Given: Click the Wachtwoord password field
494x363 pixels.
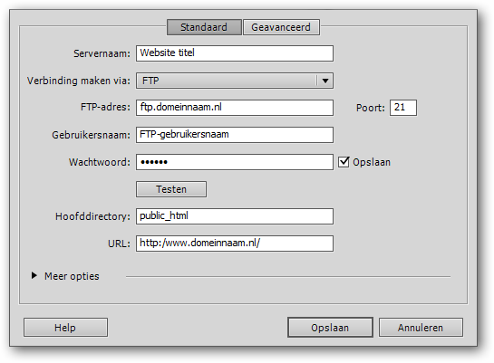Looking at the screenshot, I should tap(235, 162).
